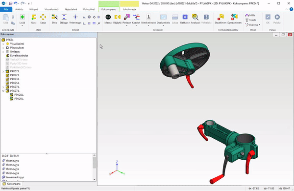Click the Massa mass calculation icon
The height and width of the screenshot is (191, 294).
pyautogui.click(x=108, y=17)
